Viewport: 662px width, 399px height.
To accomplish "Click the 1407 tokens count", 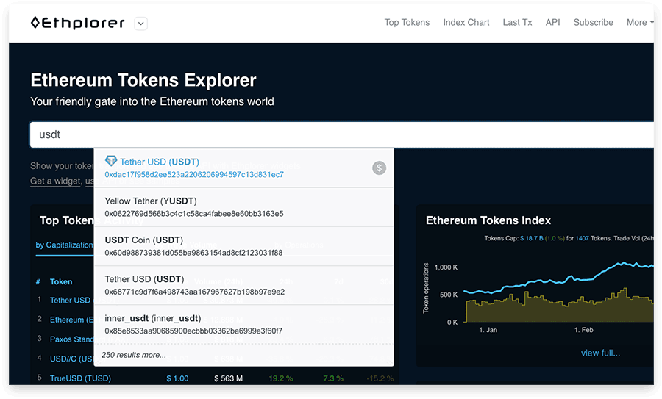I will 583,238.
